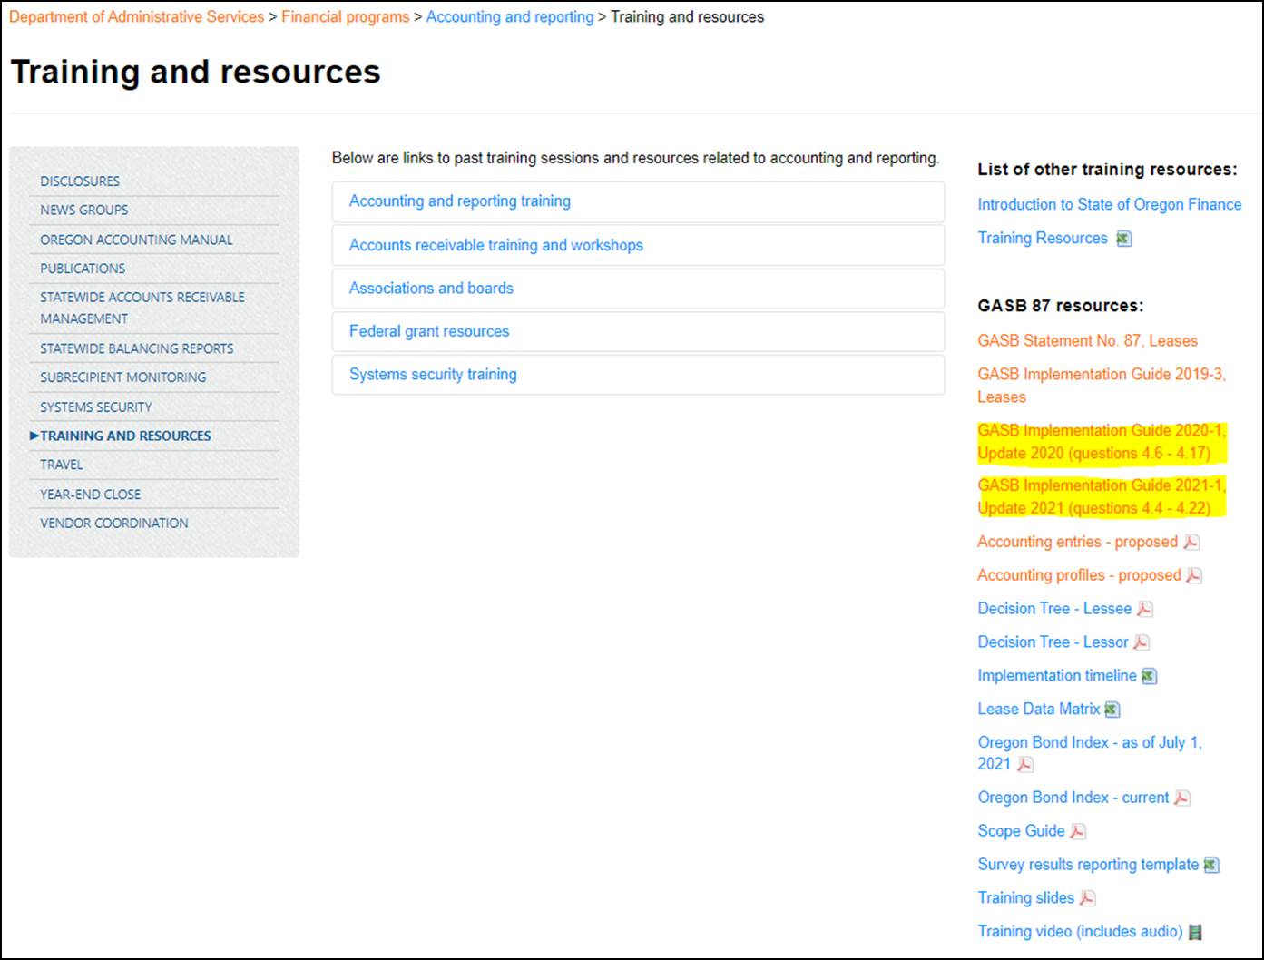This screenshot has width=1264, height=960.
Task: Click Excel icon beside Implementation timeline
Action: coord(1149,677)
